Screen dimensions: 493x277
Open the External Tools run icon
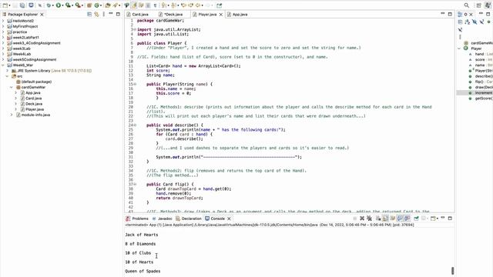click(77, 5)
